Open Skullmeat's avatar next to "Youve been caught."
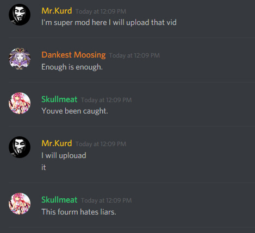 (20, 103)
